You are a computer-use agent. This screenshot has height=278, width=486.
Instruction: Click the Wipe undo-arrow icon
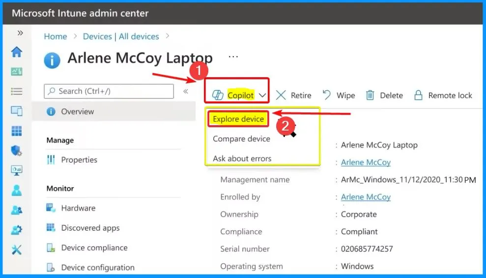click(x=326, y=95)
